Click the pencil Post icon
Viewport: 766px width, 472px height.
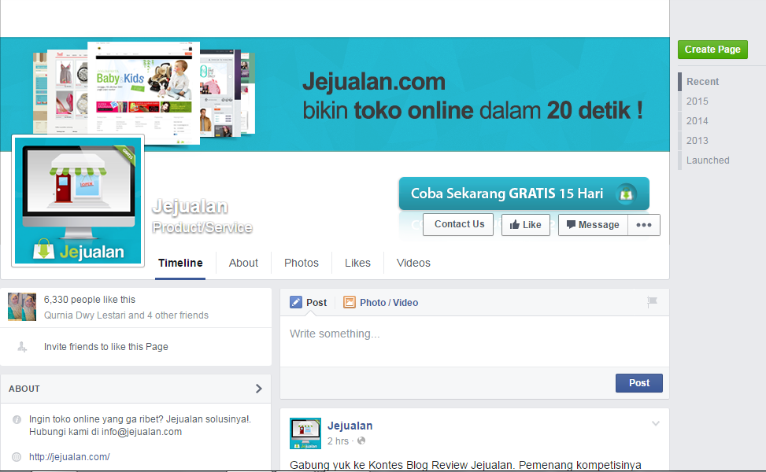295,302
